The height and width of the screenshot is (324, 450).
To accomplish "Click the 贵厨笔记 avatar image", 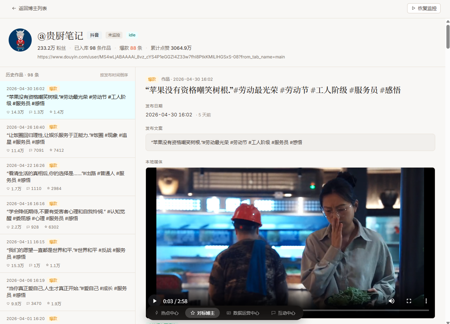I will coord(20,40).
